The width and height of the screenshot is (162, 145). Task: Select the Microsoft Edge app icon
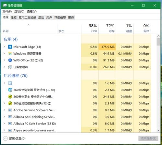point(10,47)
